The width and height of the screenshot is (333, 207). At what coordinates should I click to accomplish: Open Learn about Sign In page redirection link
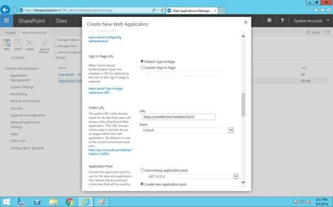click(x=105, y=91)
